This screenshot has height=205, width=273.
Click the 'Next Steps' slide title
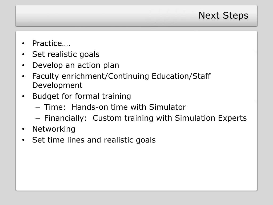pyautogui.click(x=223, y=15)
